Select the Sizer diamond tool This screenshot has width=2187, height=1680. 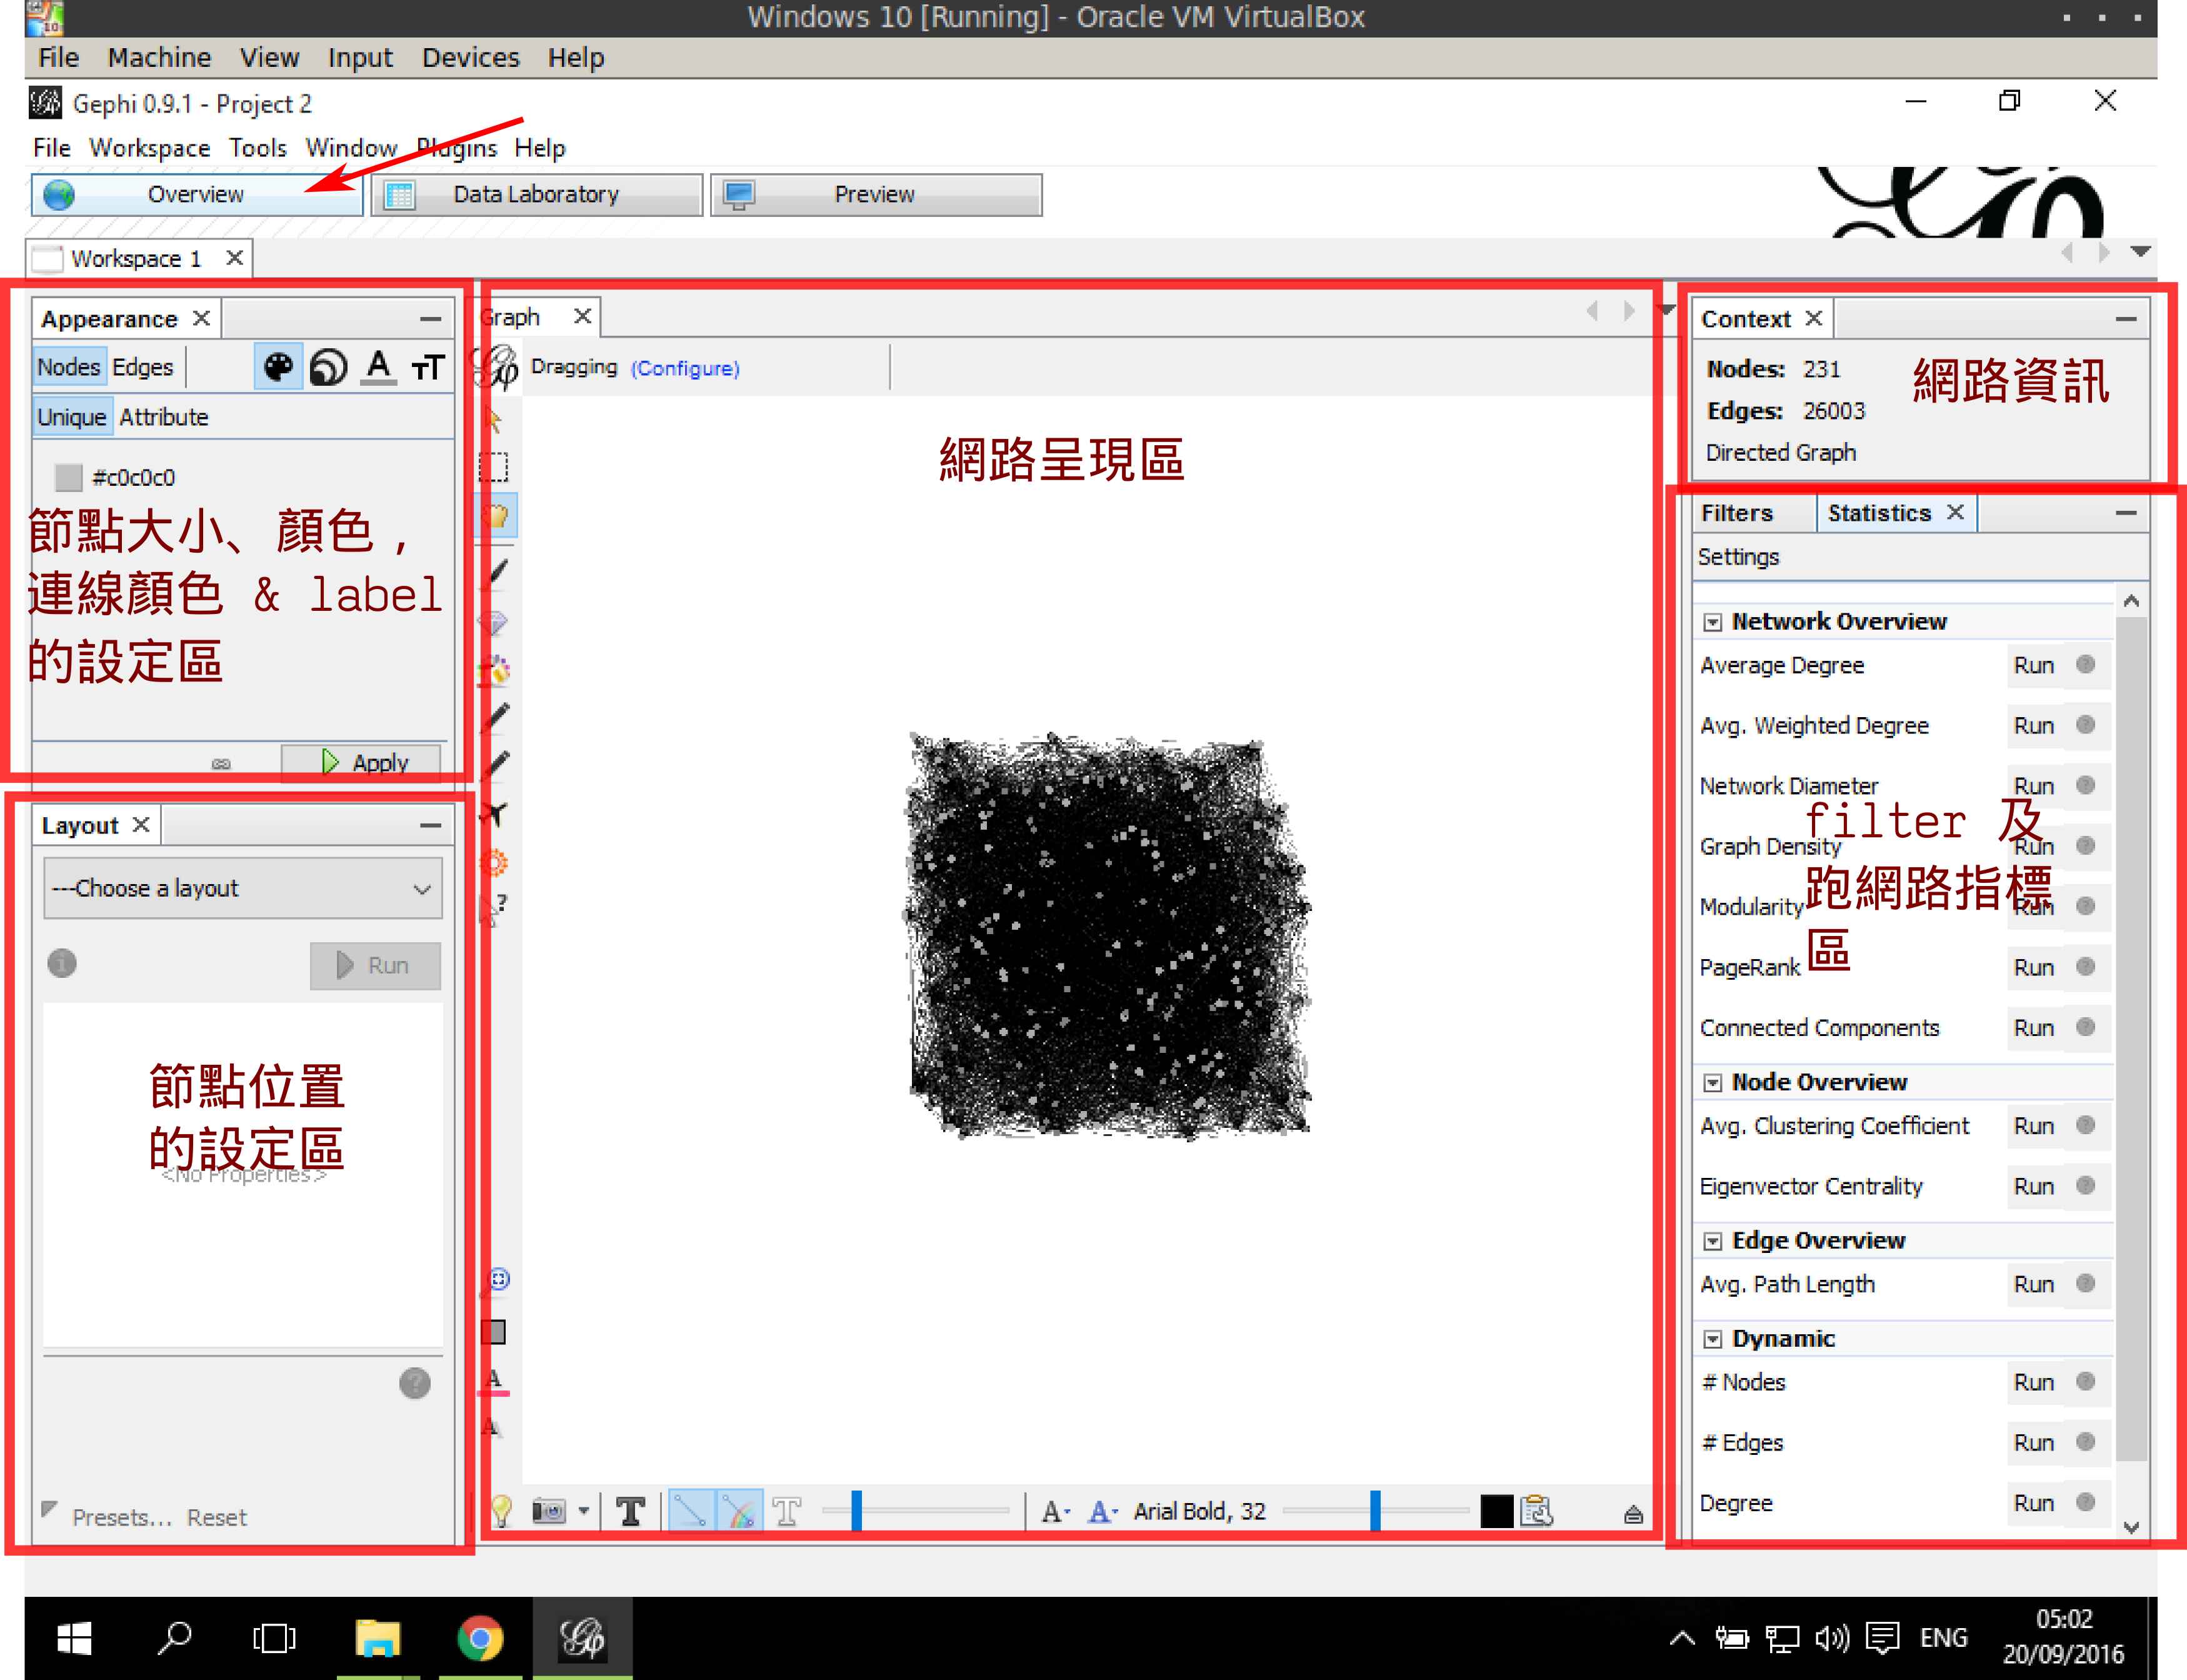(x=494, y=623)
